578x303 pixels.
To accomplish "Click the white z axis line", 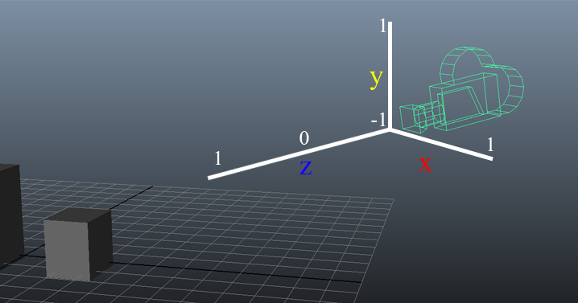I will (299, 154).
